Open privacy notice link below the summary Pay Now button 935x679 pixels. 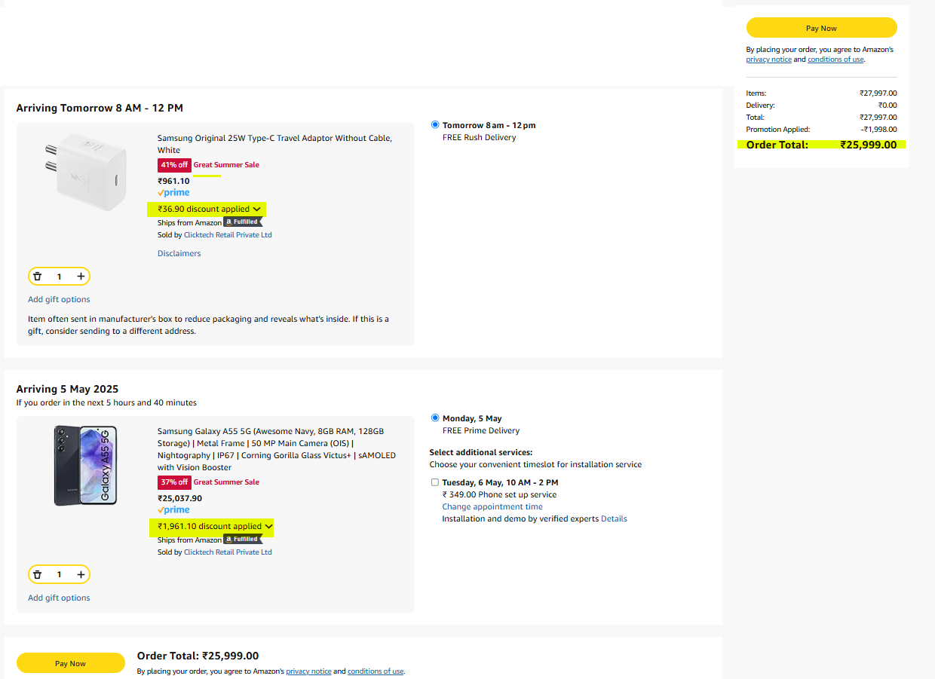pos(768,60)
